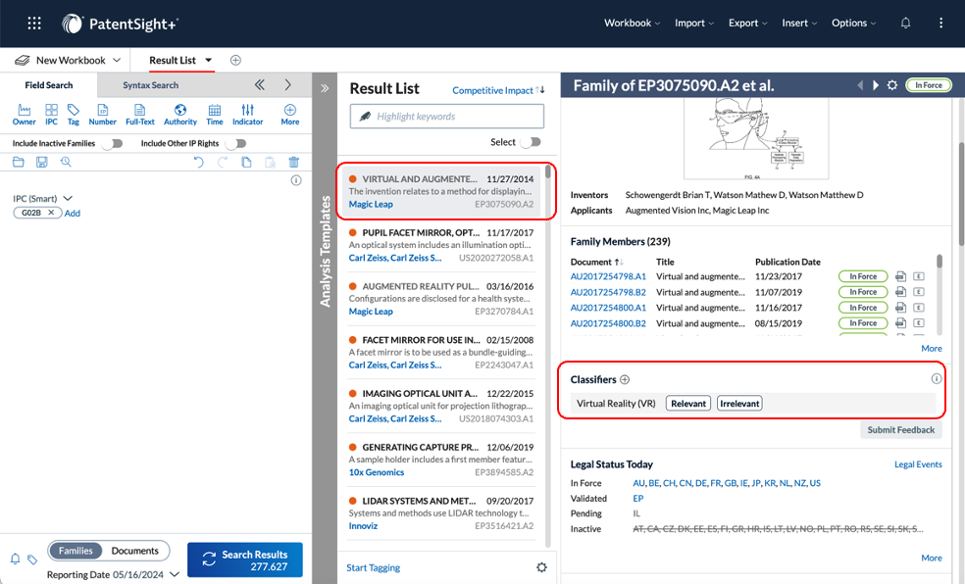
Task: Open result list settings gear
Action: (x=541, y=567)
